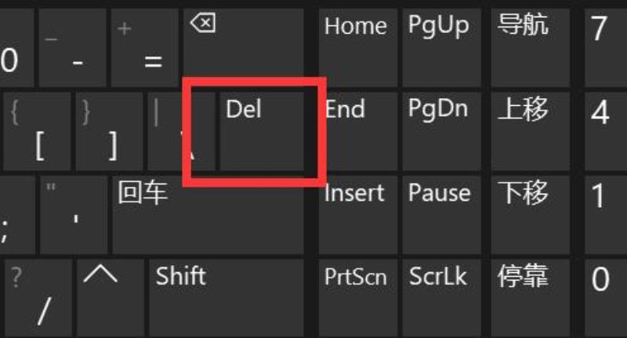Tap the left bracket key

[x=37, y=131]
